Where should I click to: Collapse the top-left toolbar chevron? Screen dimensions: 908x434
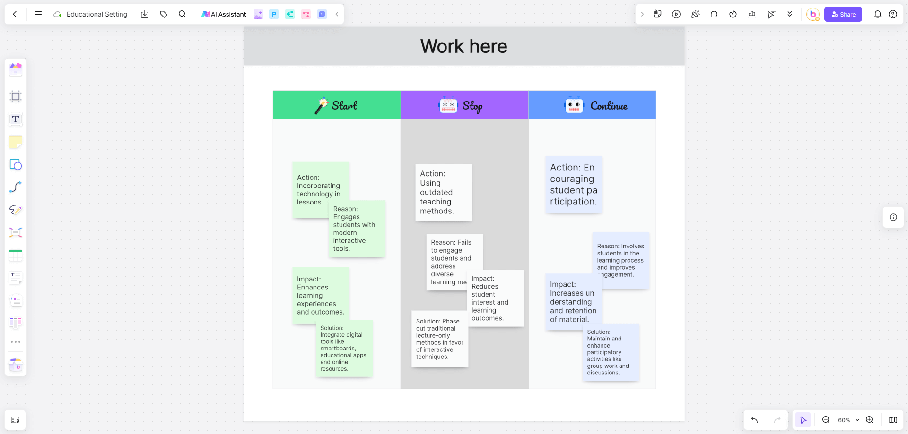pos(337,14)
